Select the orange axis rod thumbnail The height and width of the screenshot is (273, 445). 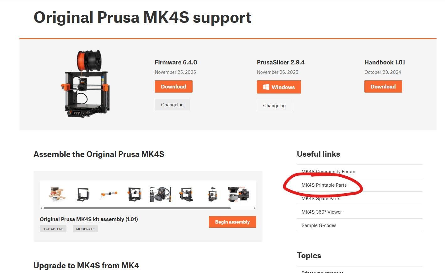point(109,195)
